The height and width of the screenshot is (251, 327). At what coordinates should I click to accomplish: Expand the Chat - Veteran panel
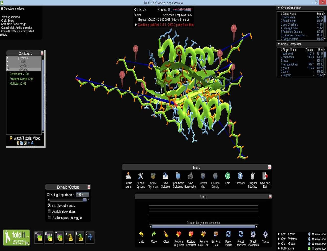pos(279,239)
